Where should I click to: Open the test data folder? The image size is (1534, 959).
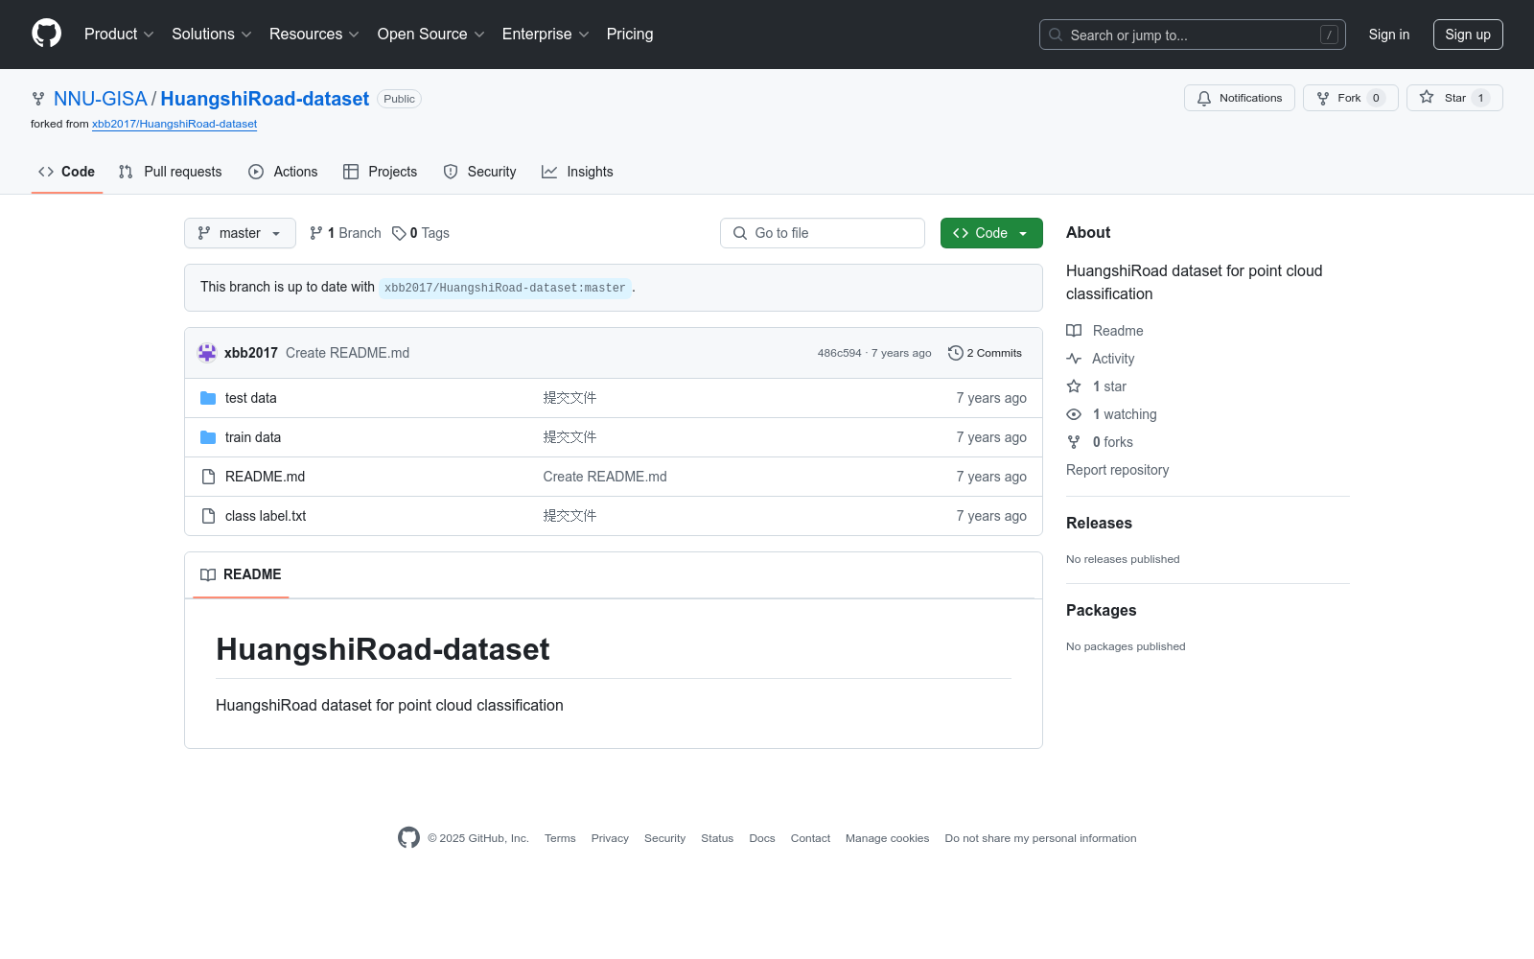coord(251,398)
